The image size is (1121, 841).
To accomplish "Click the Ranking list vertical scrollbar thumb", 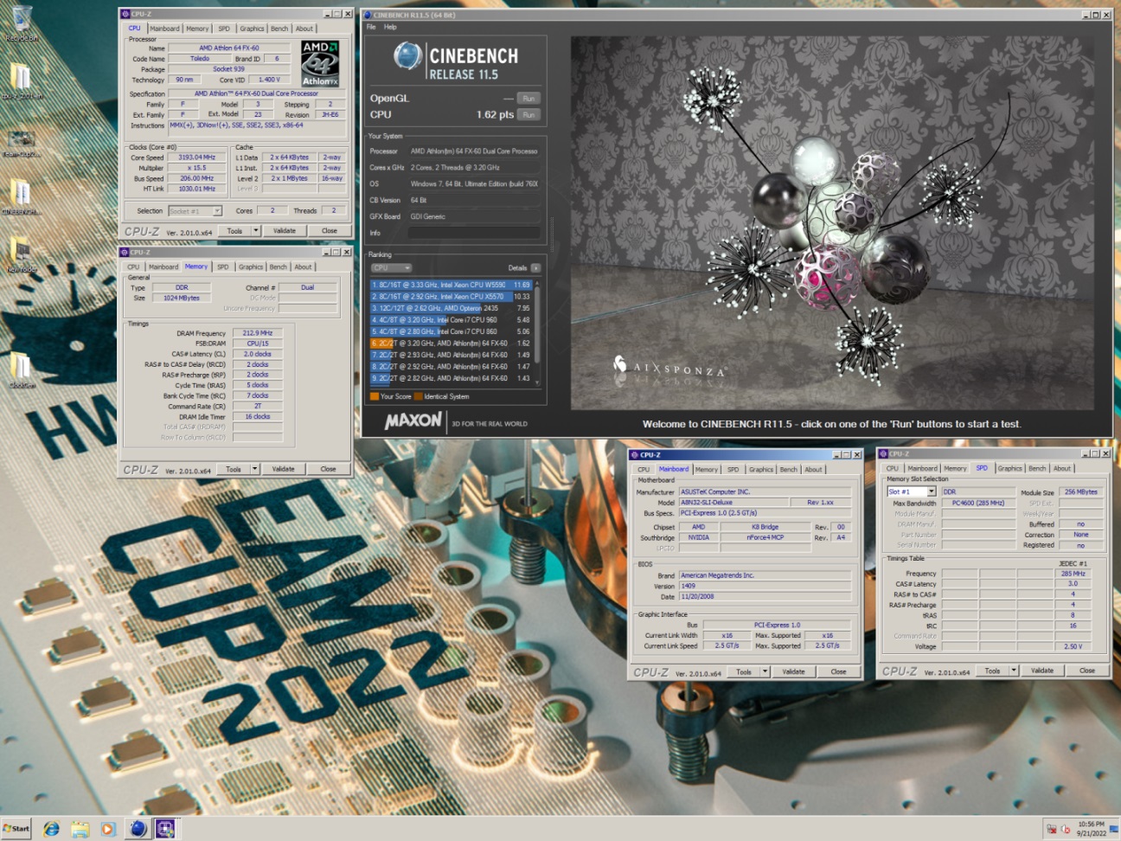I will pos(537,324).
